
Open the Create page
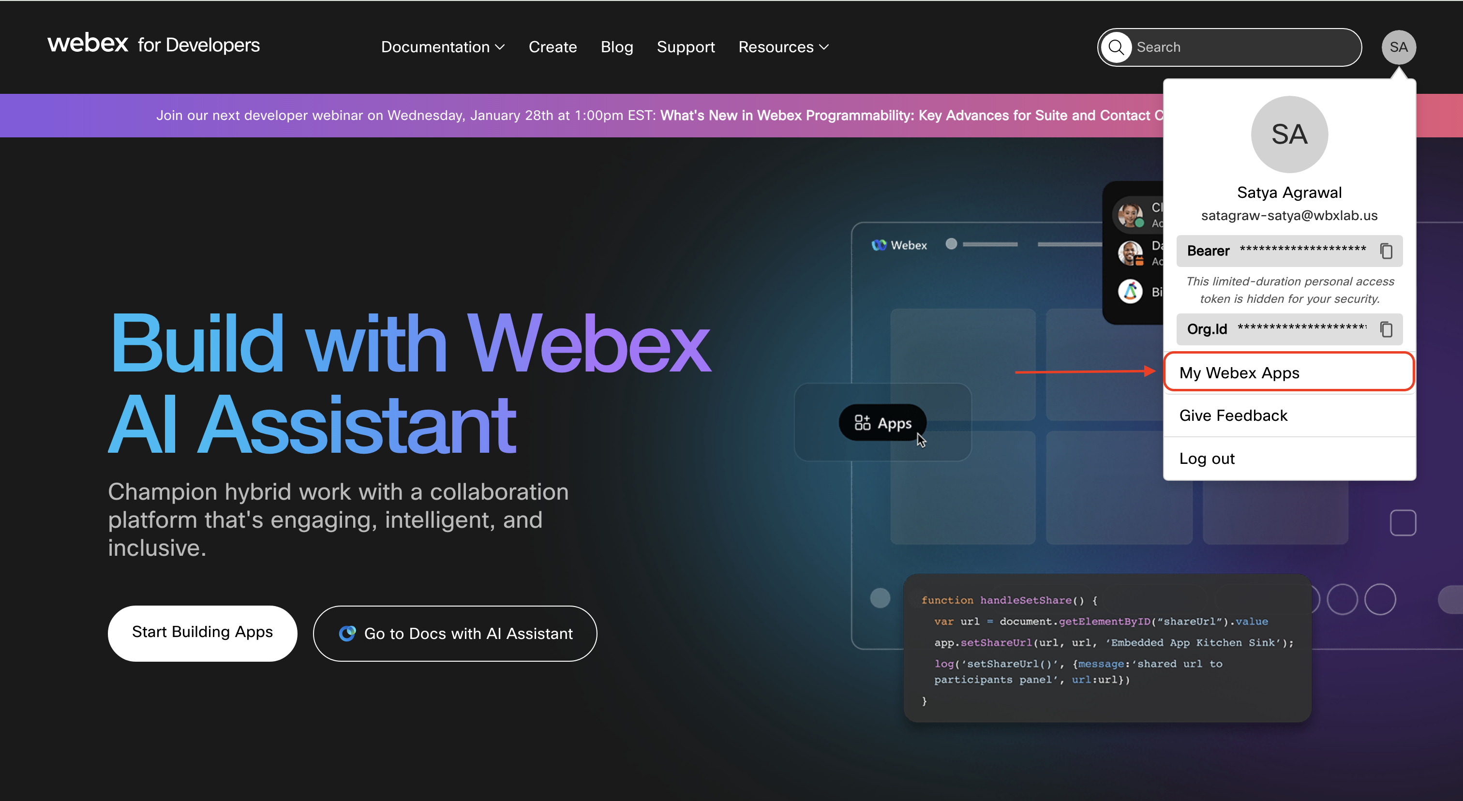(552, 47)
